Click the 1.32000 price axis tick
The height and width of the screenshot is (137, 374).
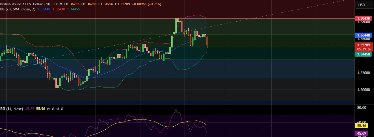tap(364, 73)
